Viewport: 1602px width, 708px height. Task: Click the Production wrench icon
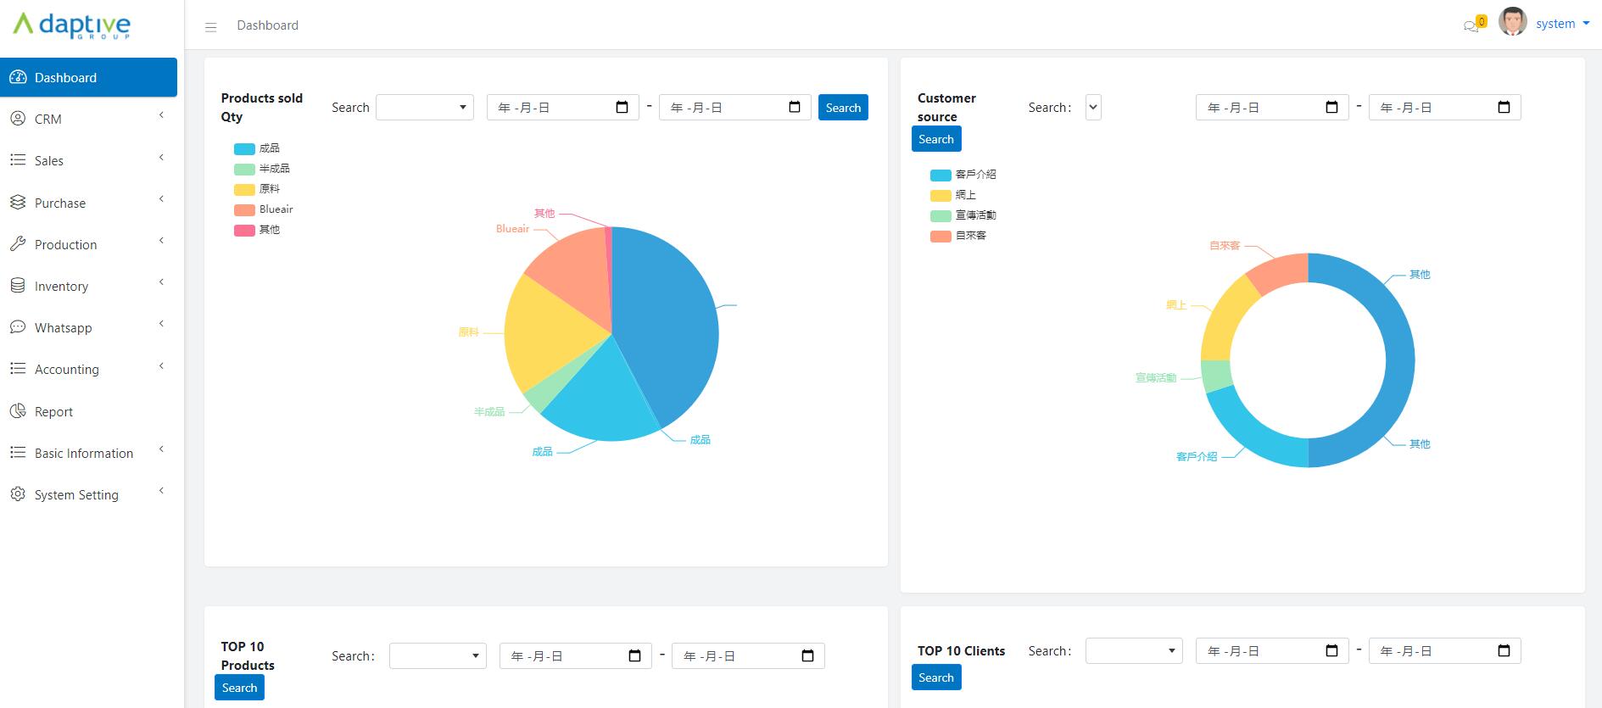click(18, 244)
